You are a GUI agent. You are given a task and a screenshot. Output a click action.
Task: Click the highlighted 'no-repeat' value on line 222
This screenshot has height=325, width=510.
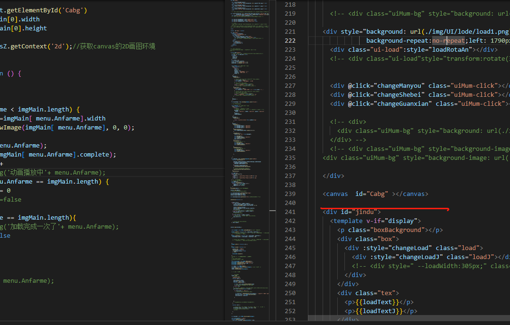point(448,41)
